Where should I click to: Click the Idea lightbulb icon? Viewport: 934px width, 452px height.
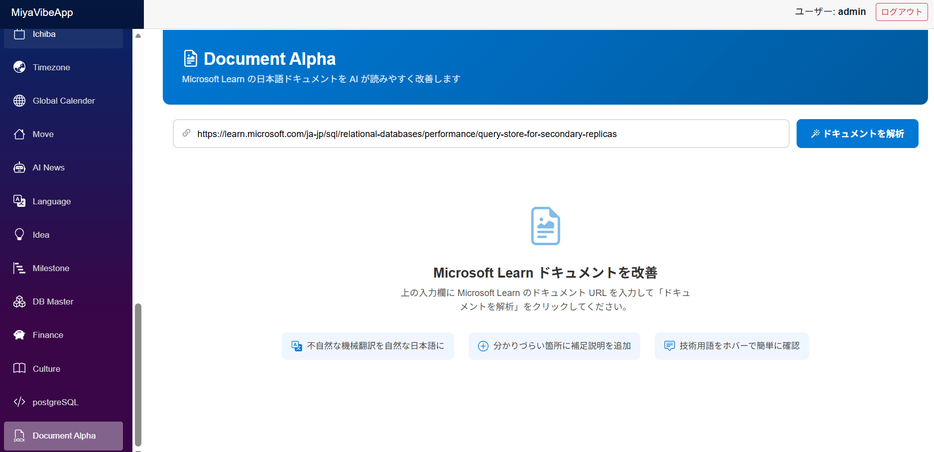pos(19,235)
